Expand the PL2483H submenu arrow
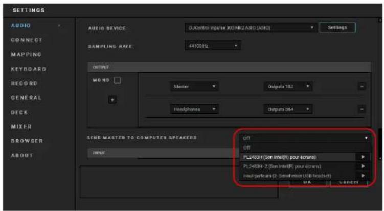The height and width of the screenshot is (211, 384). point(363,157)
